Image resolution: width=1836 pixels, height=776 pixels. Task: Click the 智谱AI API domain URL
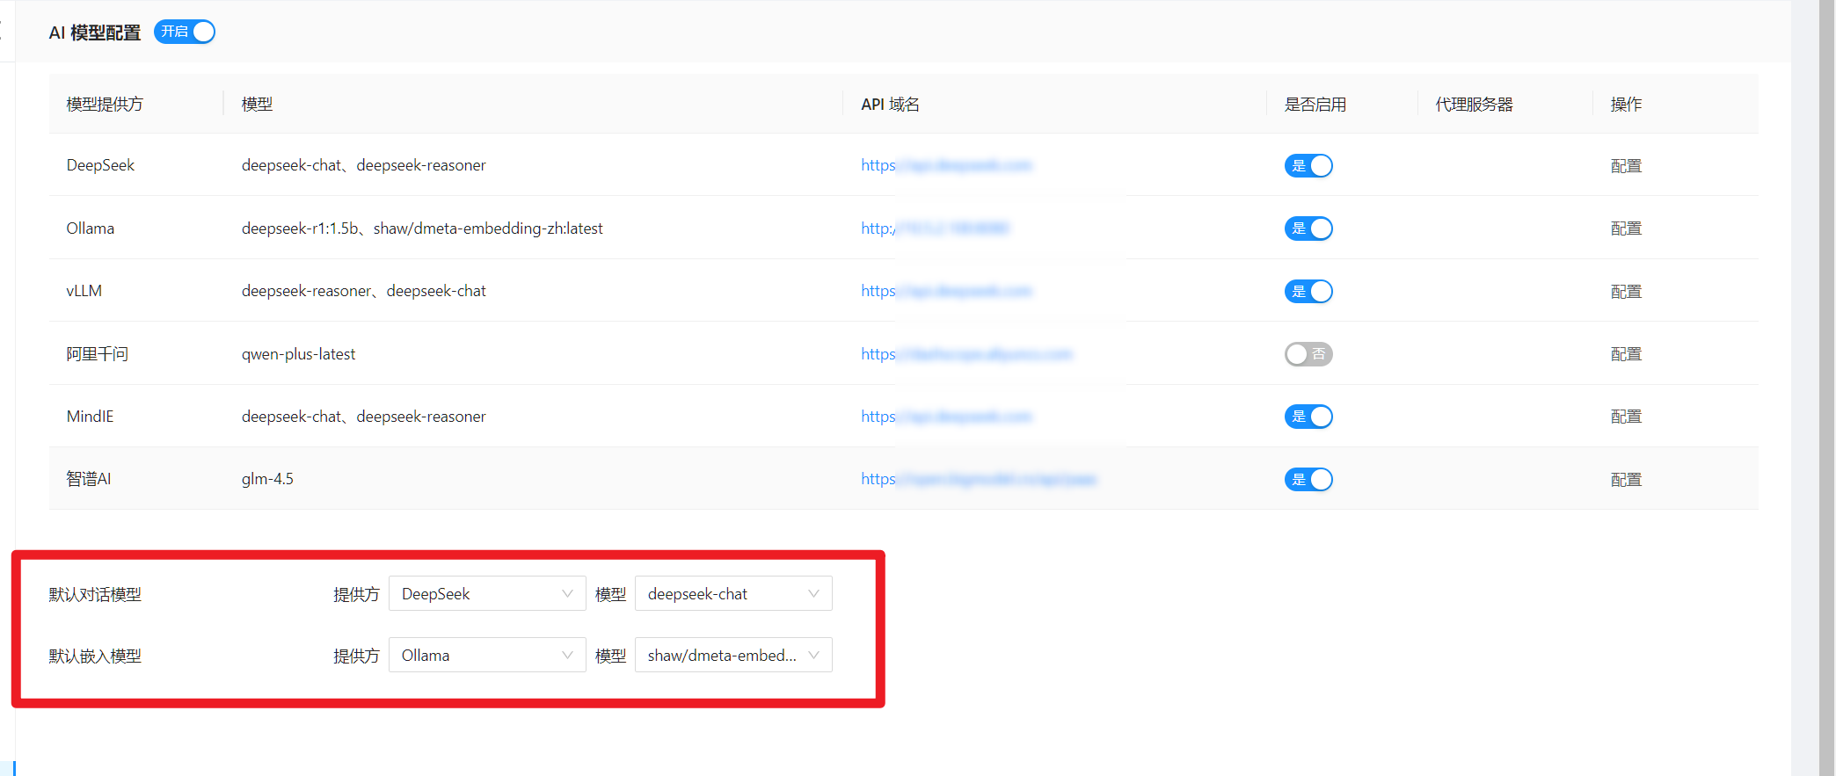pyautogui.click(x=978, y=479)
